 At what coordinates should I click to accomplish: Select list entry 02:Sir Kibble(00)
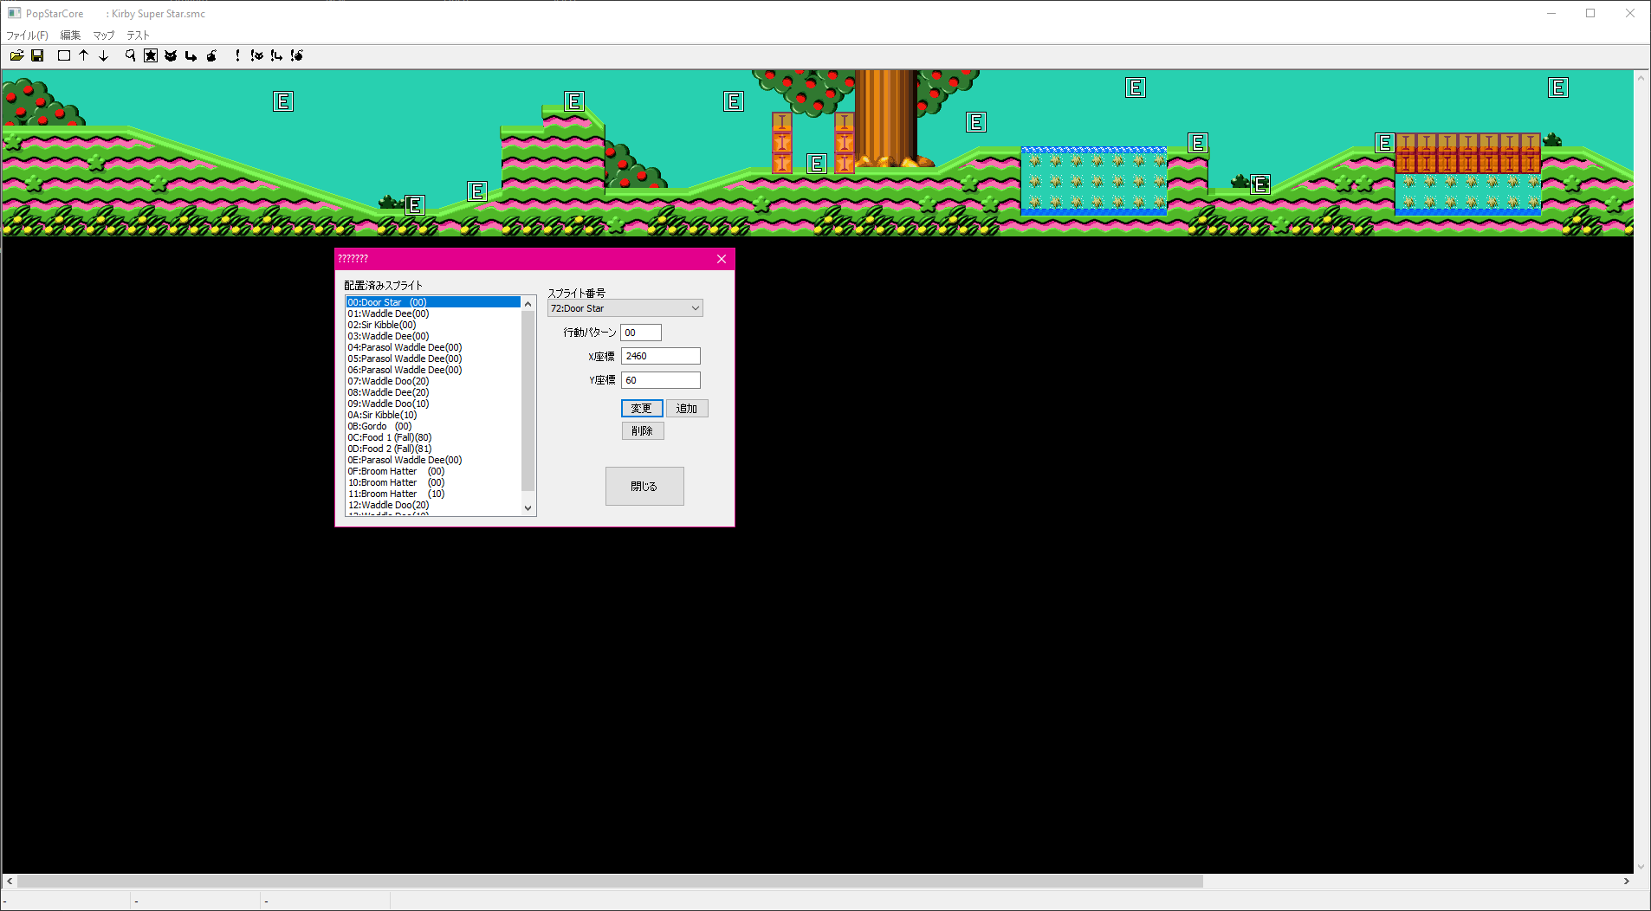point(433,325)
